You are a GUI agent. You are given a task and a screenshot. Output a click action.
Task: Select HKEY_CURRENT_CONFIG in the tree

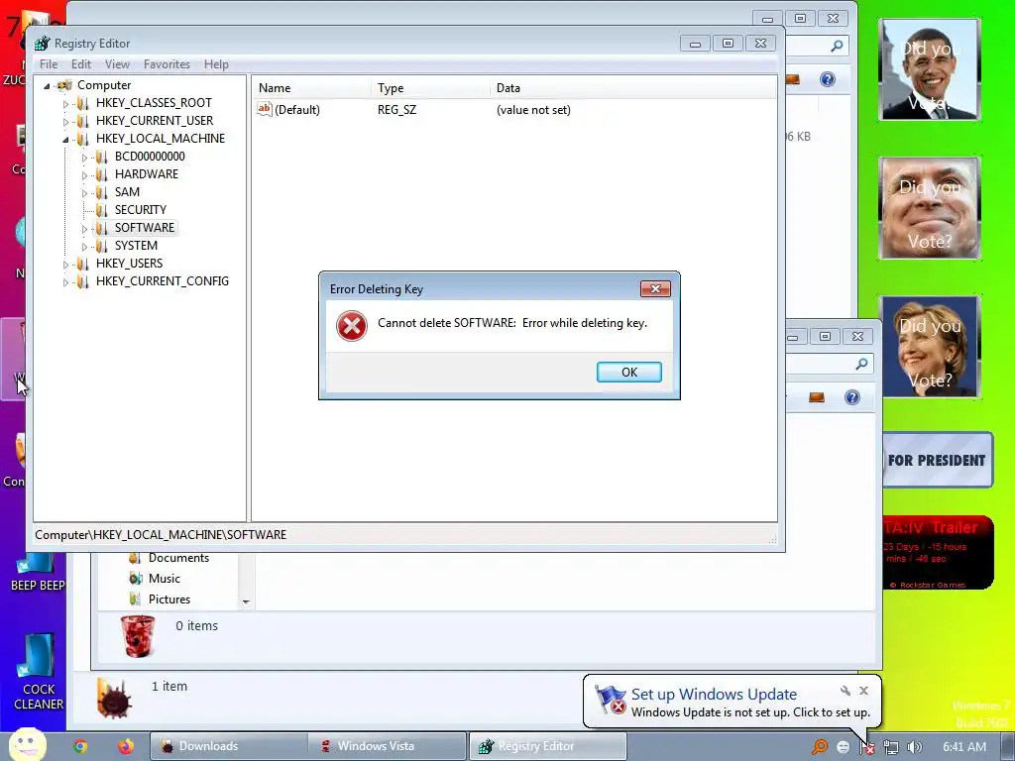[x=162, y=280]
